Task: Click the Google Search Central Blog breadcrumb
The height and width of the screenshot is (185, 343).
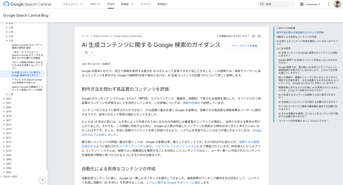Action: [x=128, y=36]
